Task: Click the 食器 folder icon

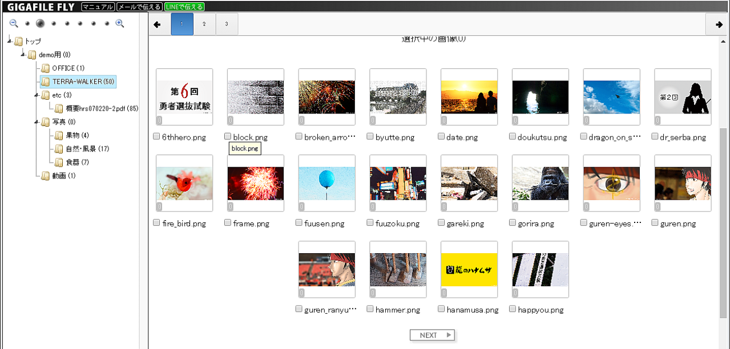Action: [x=59, y=163]
